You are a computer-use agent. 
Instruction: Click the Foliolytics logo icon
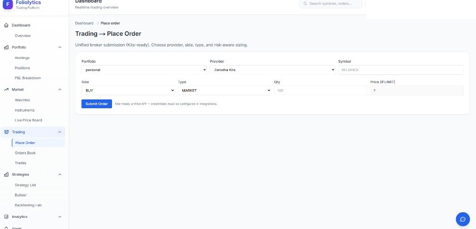7,4
